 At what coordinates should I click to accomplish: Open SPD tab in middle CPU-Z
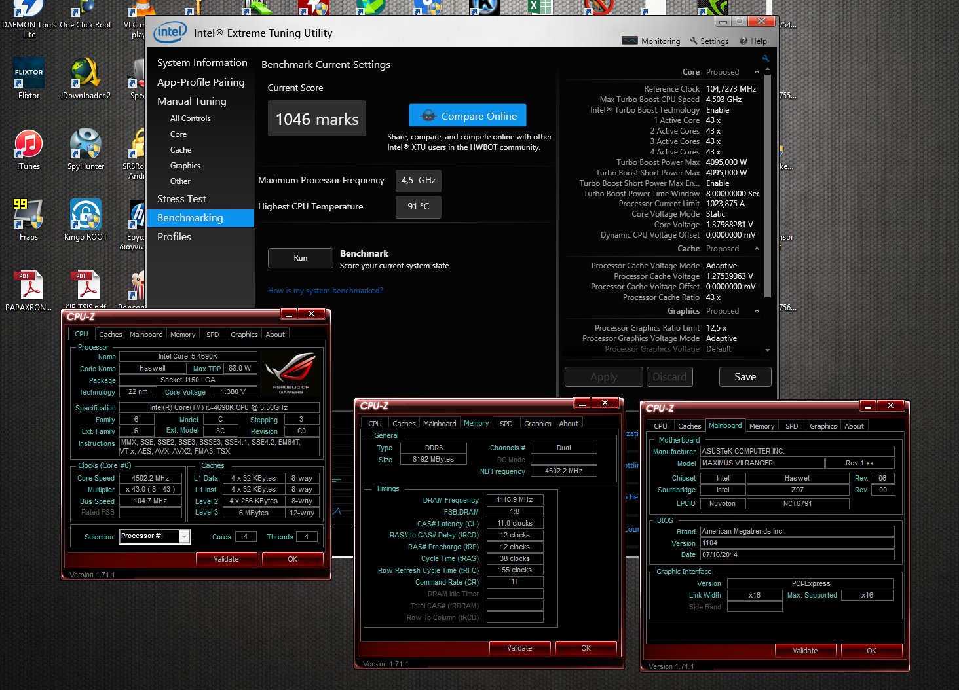(506, 424)
